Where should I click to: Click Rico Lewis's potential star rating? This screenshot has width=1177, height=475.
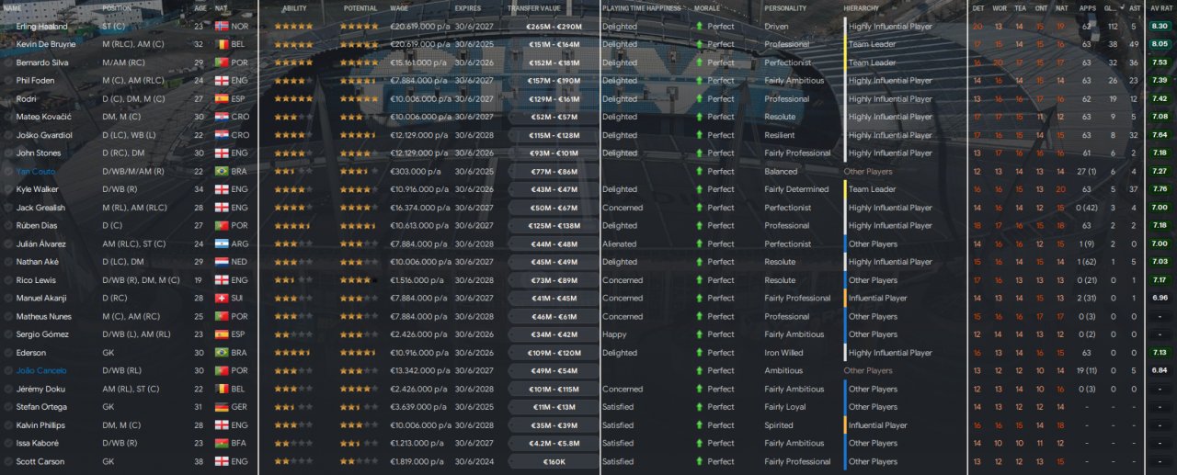pos(359,280)
